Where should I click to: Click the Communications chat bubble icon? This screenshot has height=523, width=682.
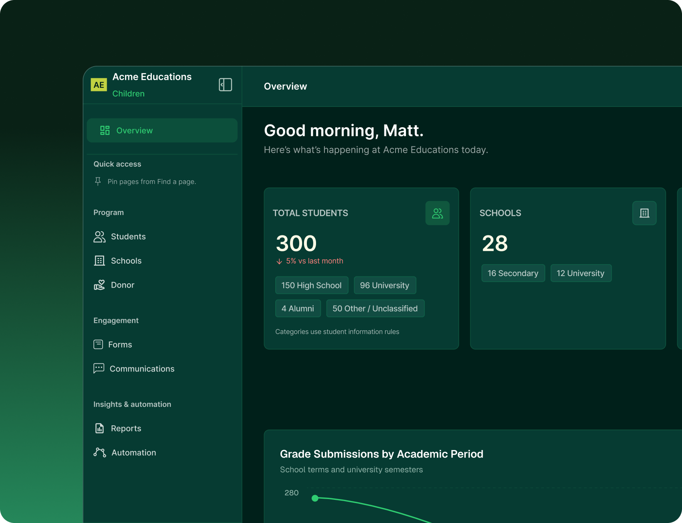coord(99,368)
